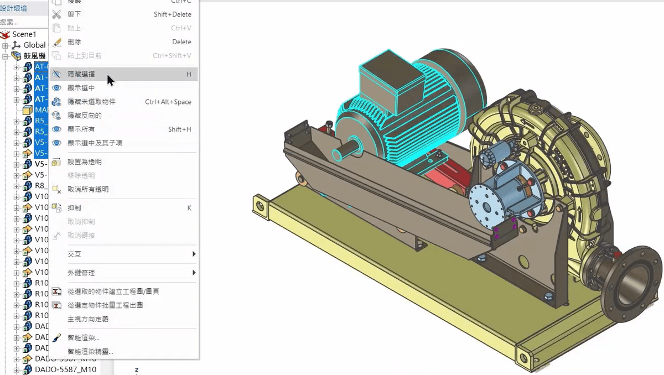Click the Scene1 red node icon
The width and height of the screenshot is (664, 375).
(x=4, y=34)
